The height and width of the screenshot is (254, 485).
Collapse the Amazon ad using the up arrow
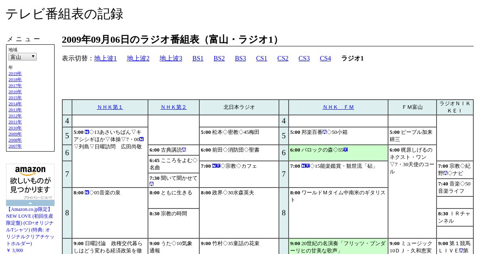click(x=30, y=203)
